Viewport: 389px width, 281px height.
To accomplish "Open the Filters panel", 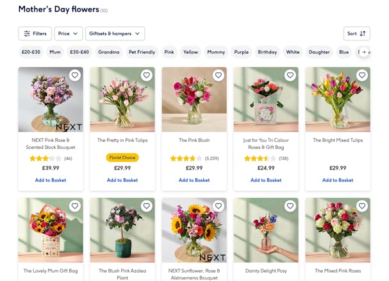I will point(35,33).
